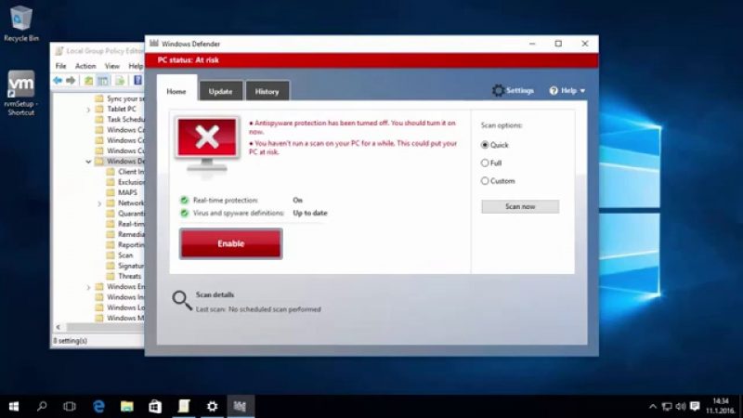Open taskbar Search

click(x=42, y=406)
